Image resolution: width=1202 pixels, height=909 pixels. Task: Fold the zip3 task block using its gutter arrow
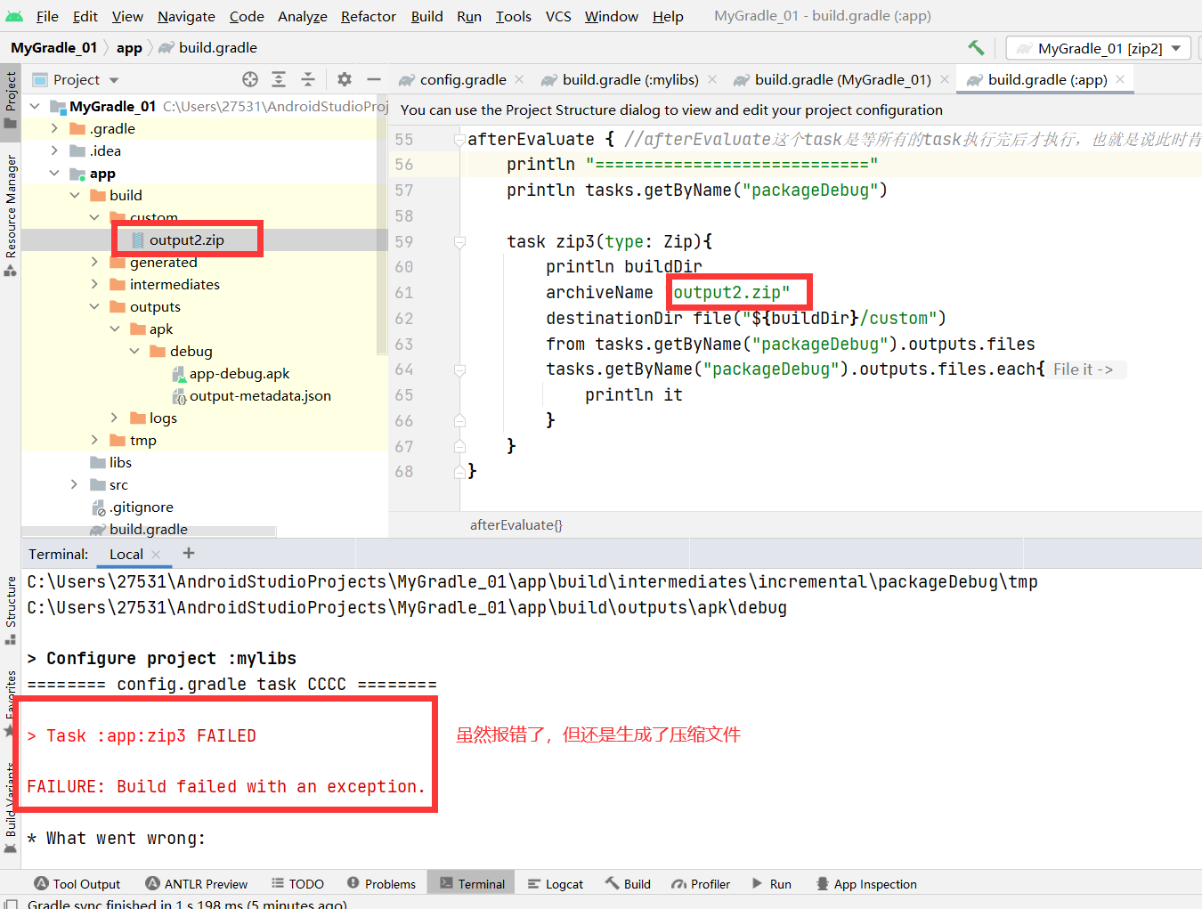(x=459, y=239)
